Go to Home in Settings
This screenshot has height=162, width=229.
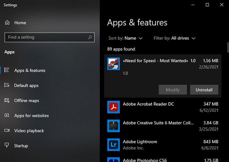(x=20, y=23)
